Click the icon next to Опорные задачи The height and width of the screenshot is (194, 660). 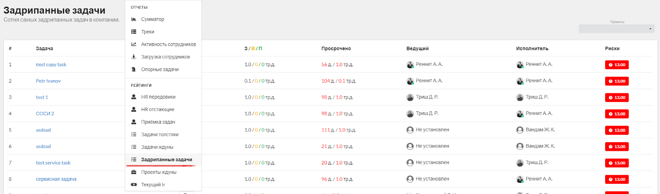pos(134,69)
